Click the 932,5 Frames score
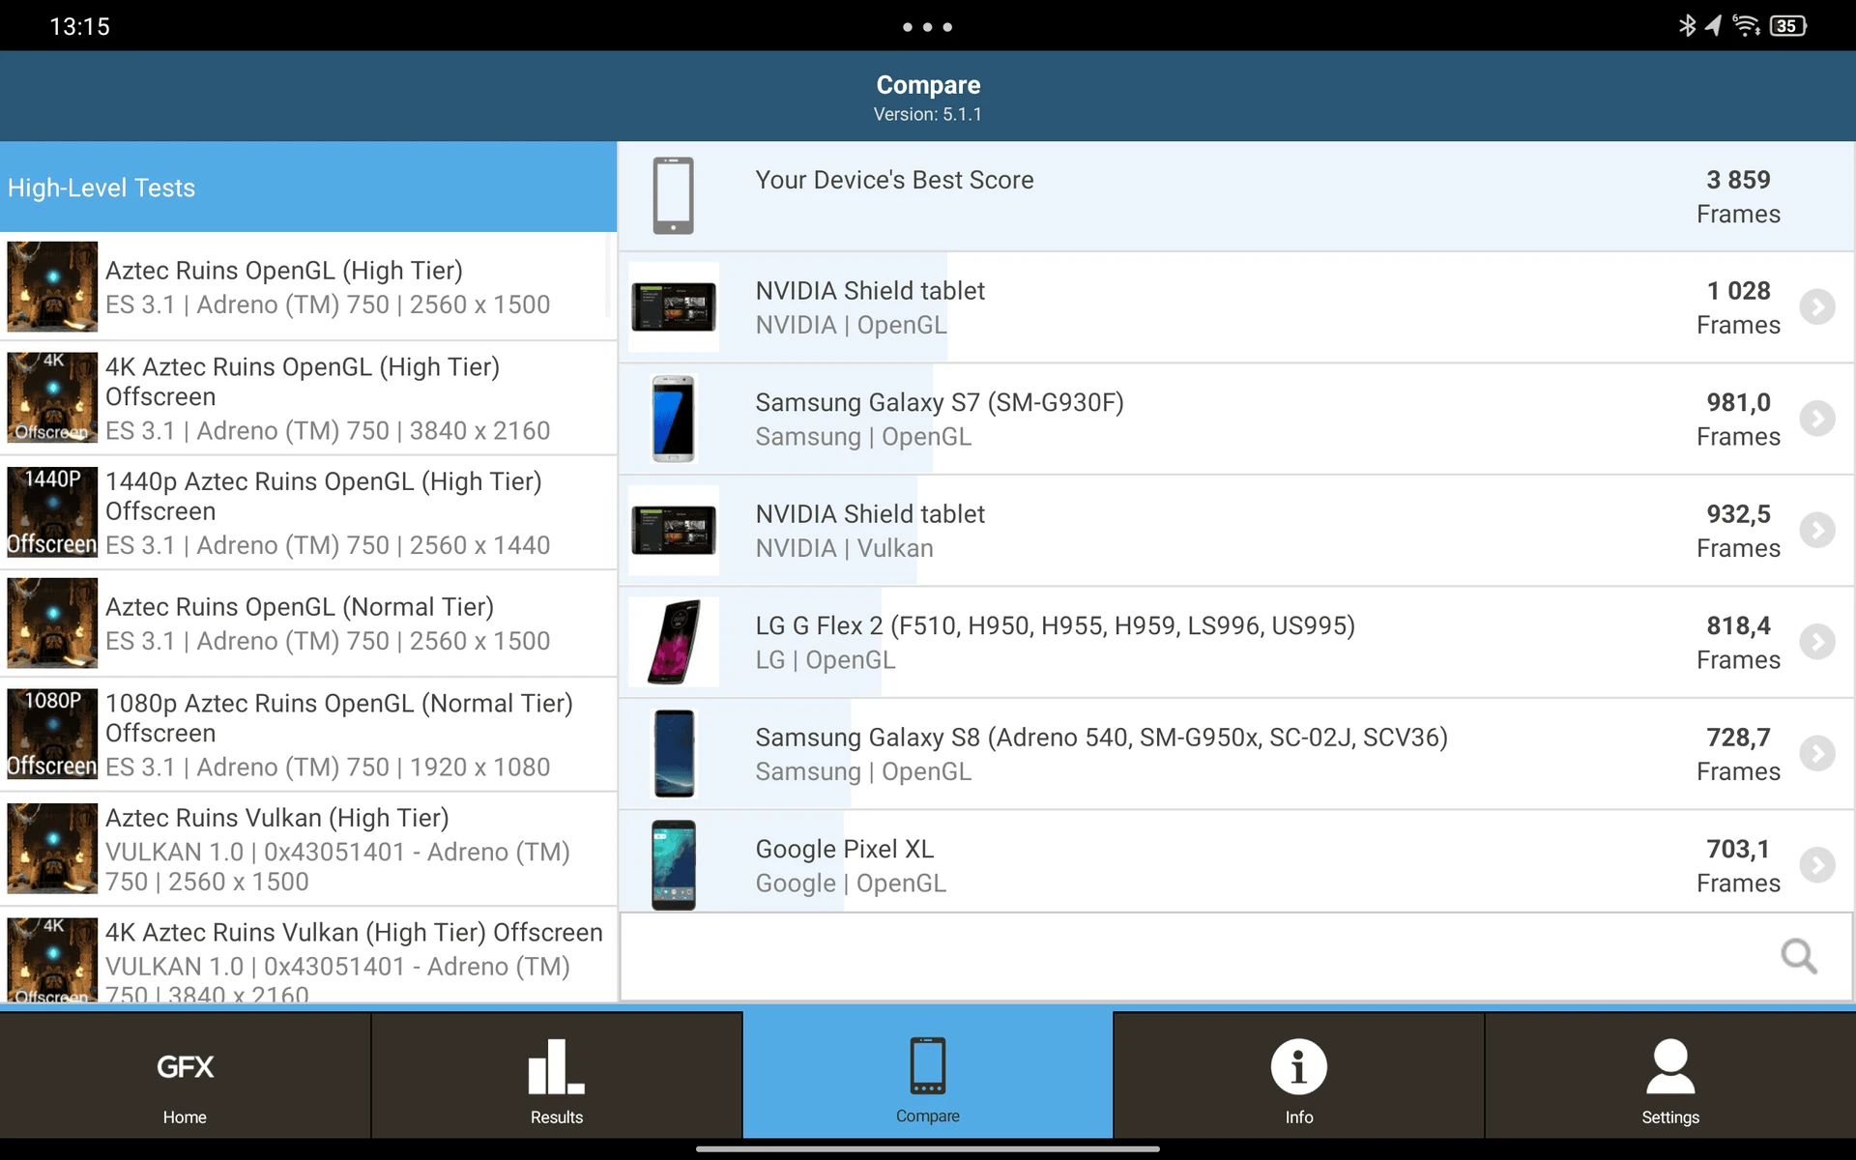The image size is (1856, 1160). (1738, 532)
